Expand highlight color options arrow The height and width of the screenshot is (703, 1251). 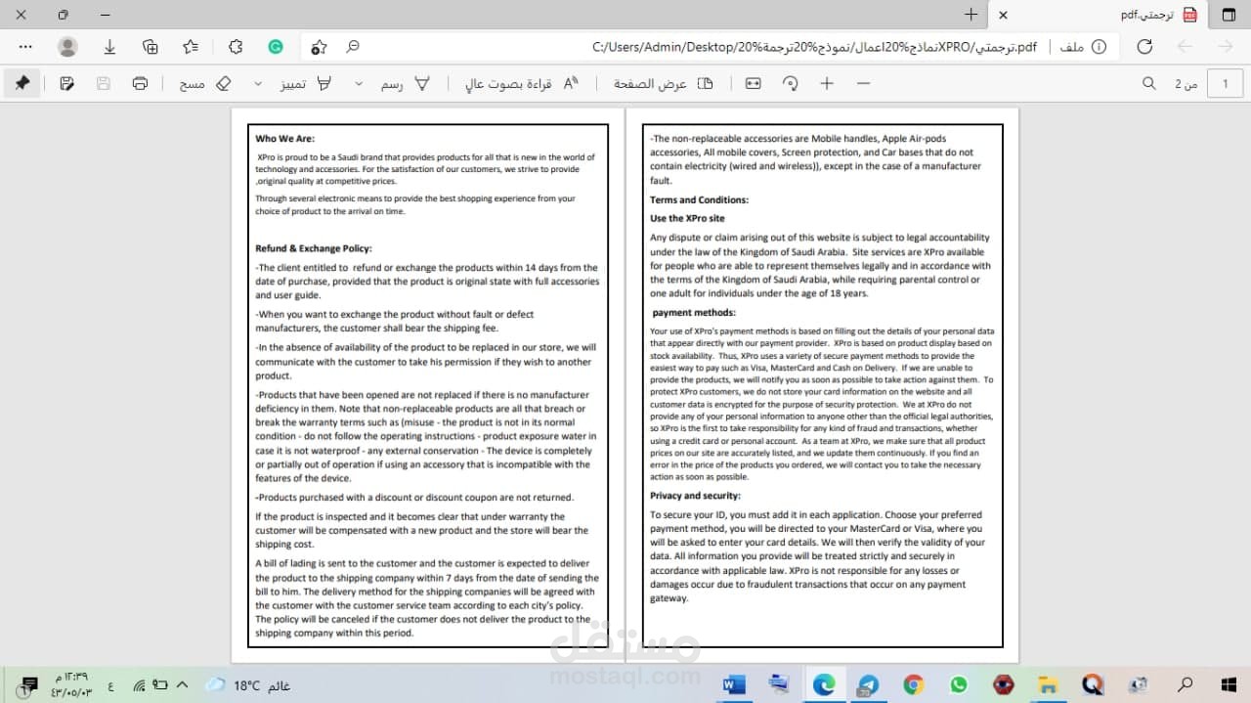(258, 84)
